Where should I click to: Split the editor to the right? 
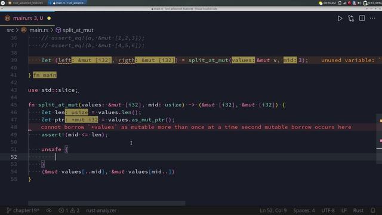[x=362, y=19]
